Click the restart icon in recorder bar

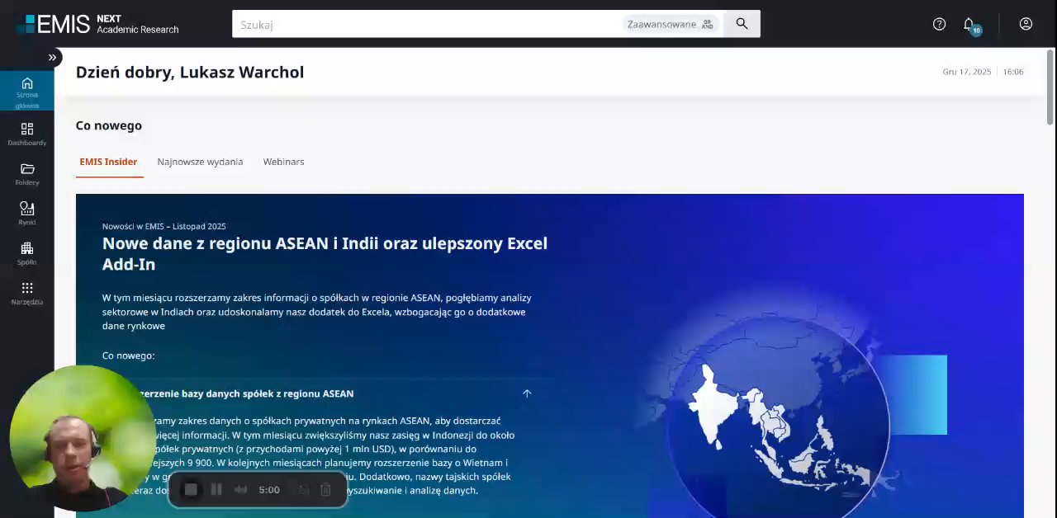tap(304, 490)
